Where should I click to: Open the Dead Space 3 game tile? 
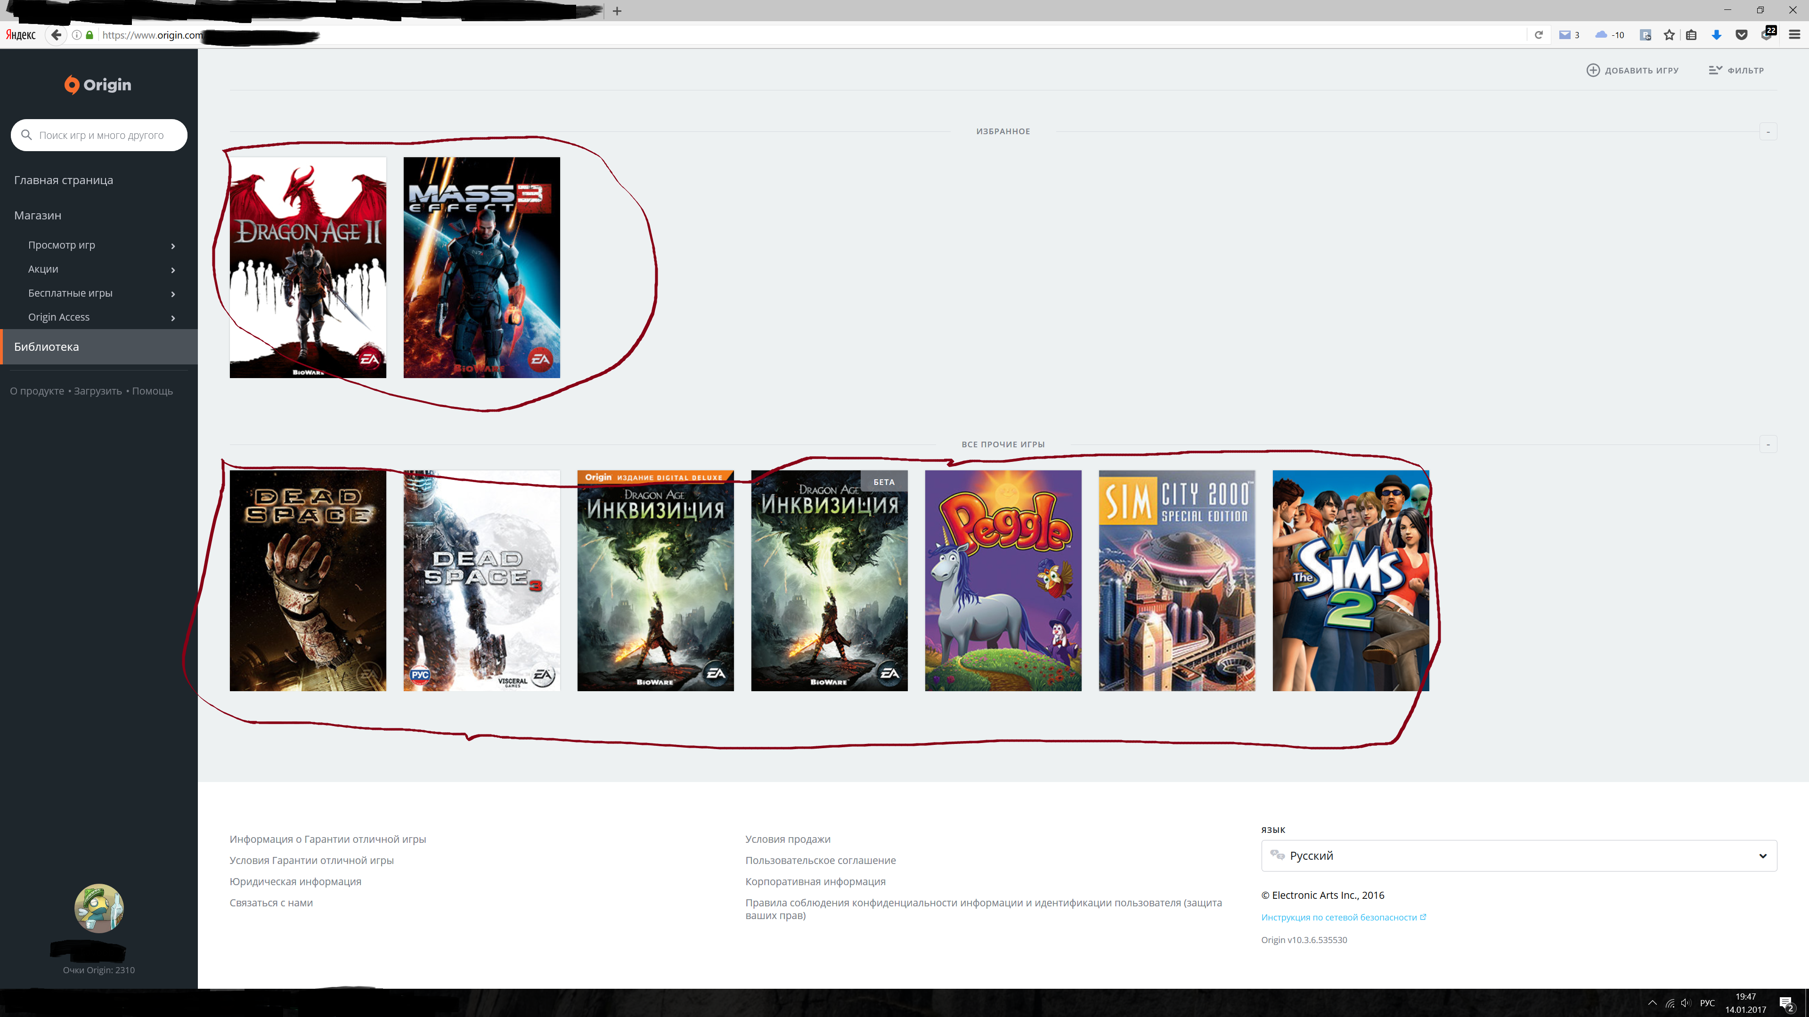[x=482, y=581]
